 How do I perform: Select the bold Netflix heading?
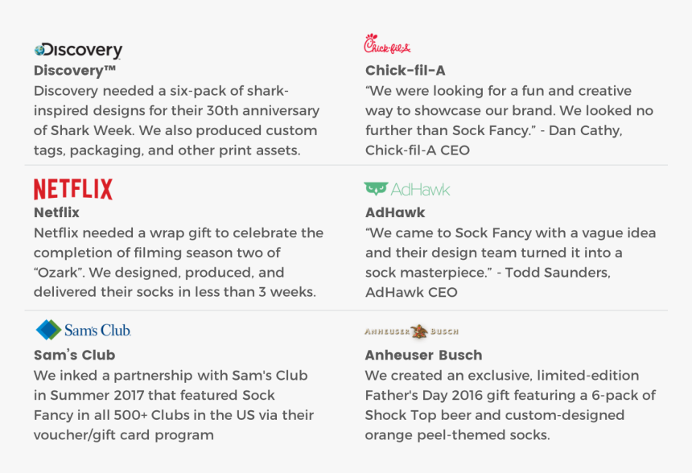coord(56,212)
